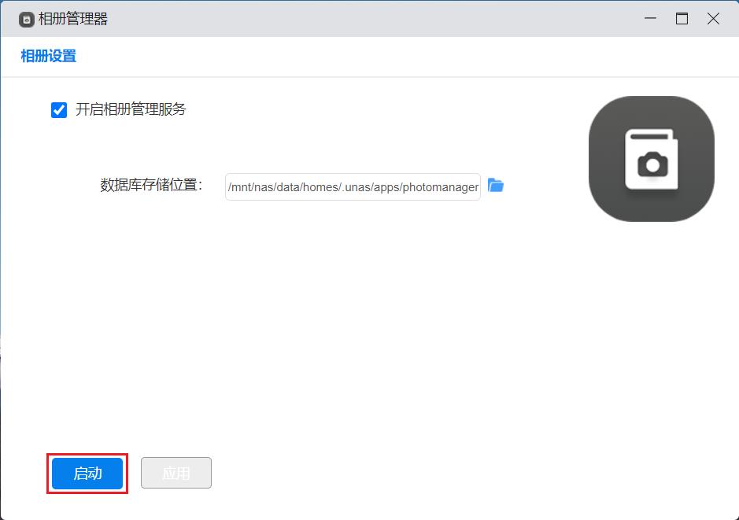Maximize the 相册管理器 window

tap(682, 19)
